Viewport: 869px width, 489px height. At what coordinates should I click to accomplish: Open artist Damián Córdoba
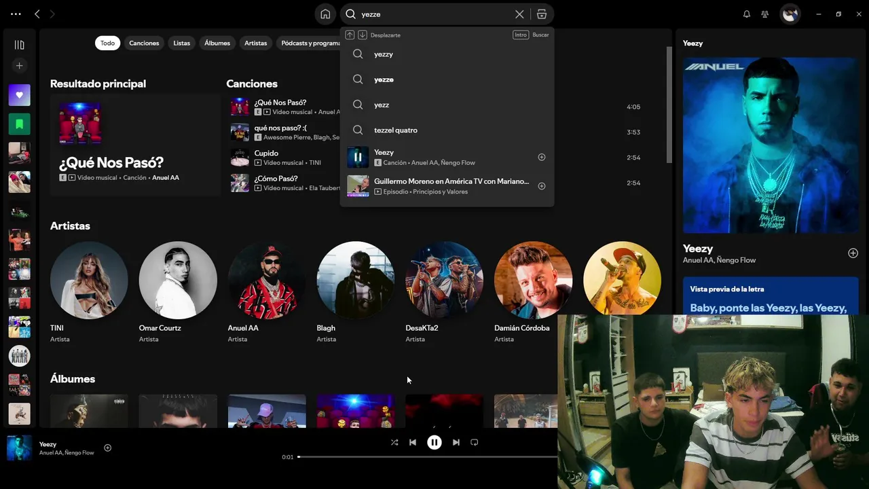(x=534, y=280)
